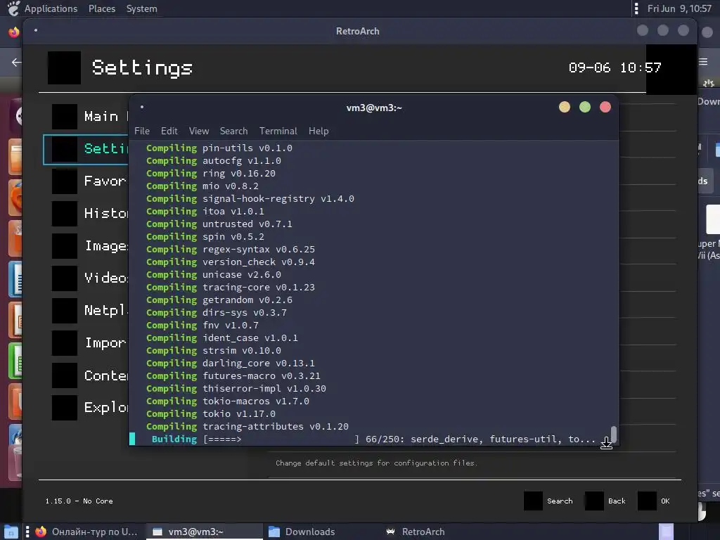The width and height of the screenshot is (720, 540).
Task: Click the clock showing Fri Jun 9, 10:57
Action: (679, 8)
